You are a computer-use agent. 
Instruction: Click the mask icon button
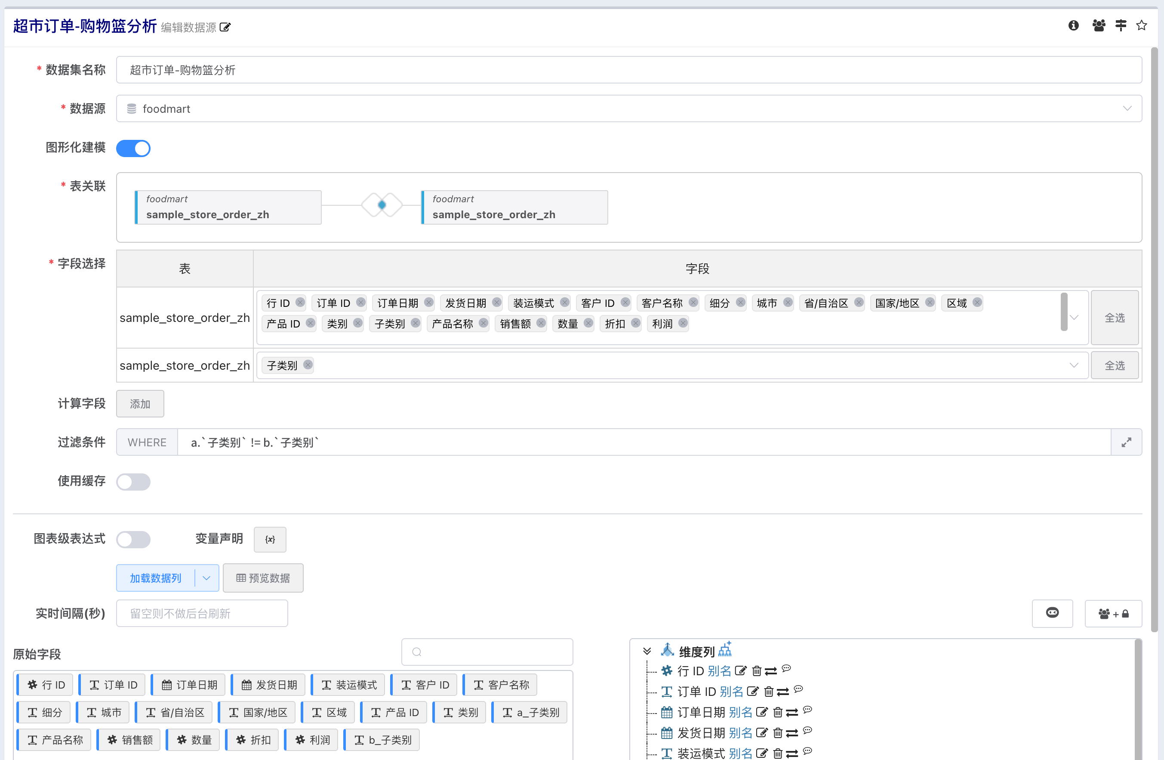pyautogui.click(x=1052, y=613)
